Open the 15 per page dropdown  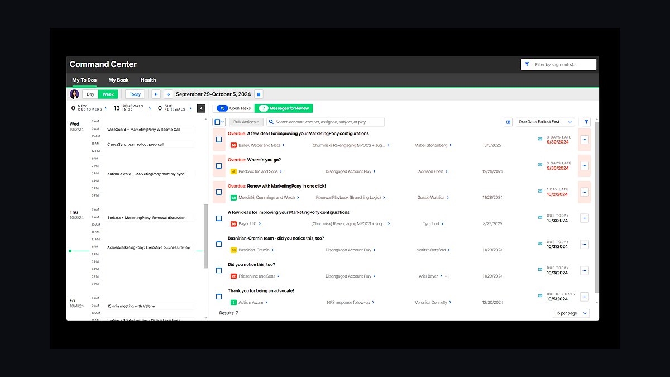coord(571,313)
